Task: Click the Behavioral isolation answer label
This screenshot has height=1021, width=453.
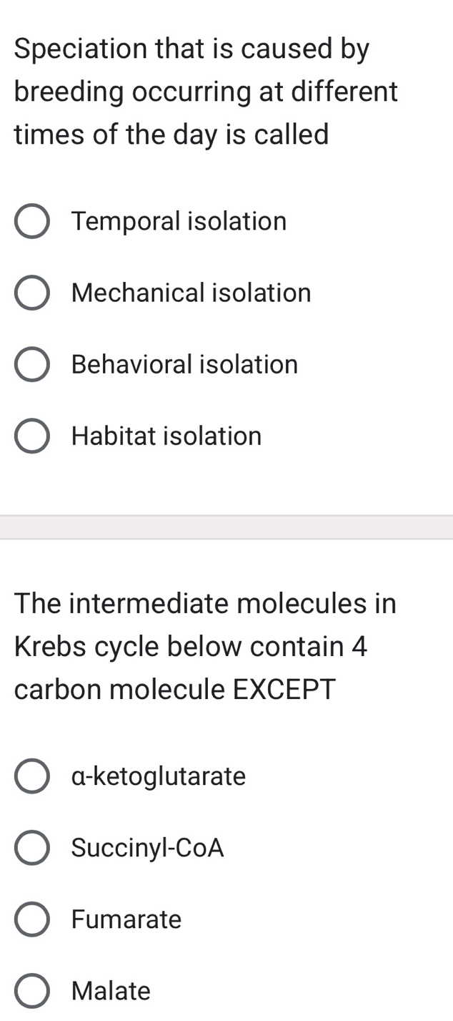Action: 184,364
